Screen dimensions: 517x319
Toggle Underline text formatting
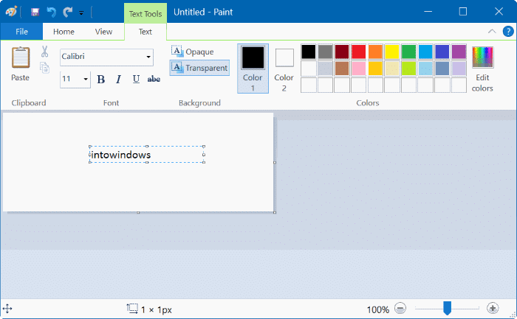(136, 80)
